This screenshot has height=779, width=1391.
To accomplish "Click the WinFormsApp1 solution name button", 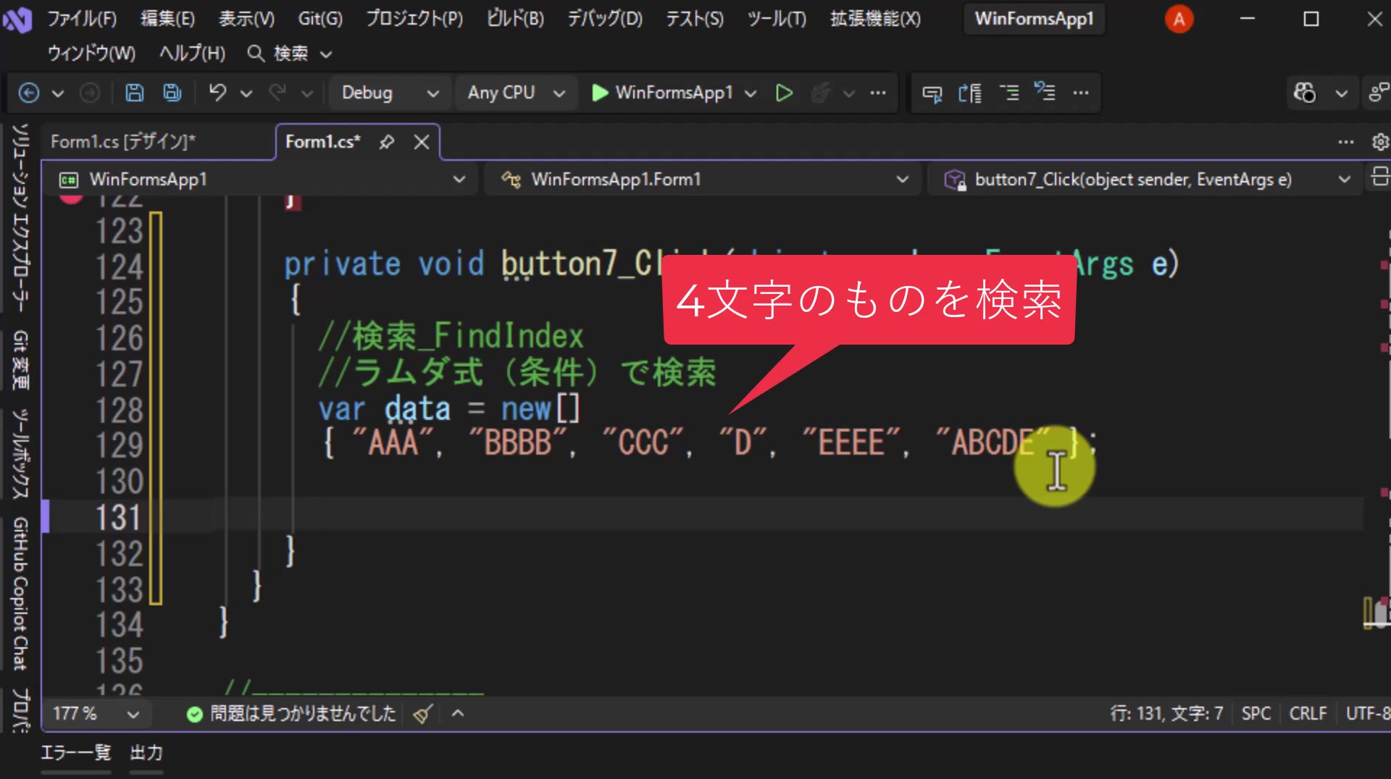I will [1034, 19].
